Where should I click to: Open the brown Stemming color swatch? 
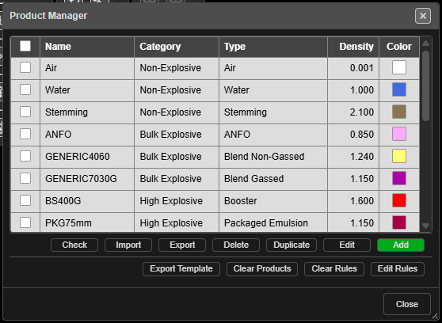399,112
